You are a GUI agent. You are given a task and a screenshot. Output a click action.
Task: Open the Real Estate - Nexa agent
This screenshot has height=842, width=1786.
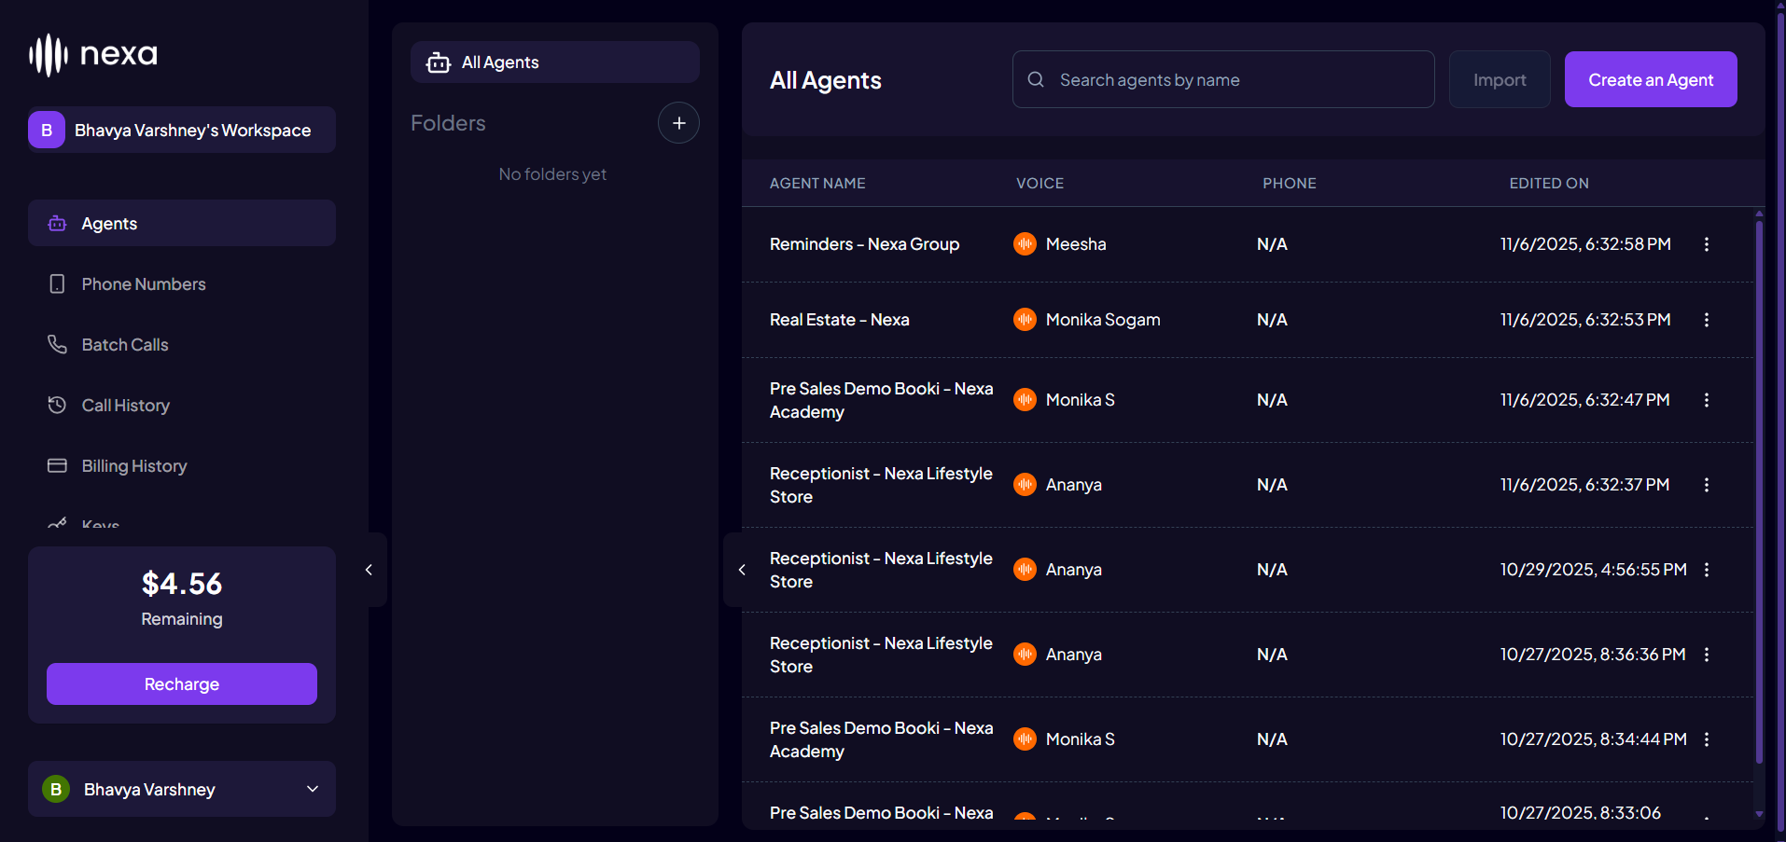click(x=839, y=320)
